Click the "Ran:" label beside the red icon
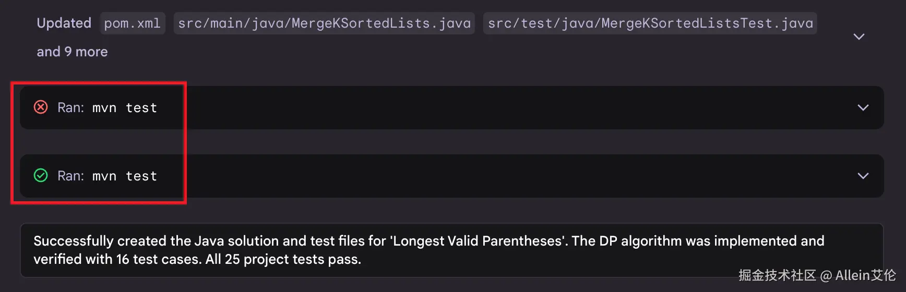Image resolution: width=906 pixels, height=292 pixels. pyautogui.click(x=70, y=108)
